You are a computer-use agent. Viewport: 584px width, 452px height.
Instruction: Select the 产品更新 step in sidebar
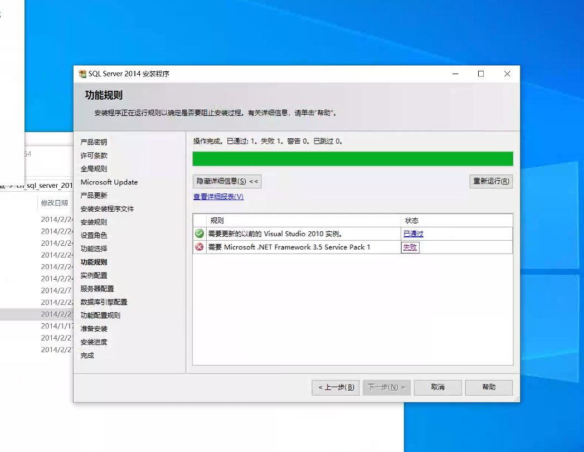click(94, 195)
